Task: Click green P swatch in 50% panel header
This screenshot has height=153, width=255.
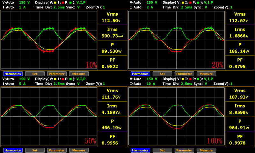Action: [70, 79]
